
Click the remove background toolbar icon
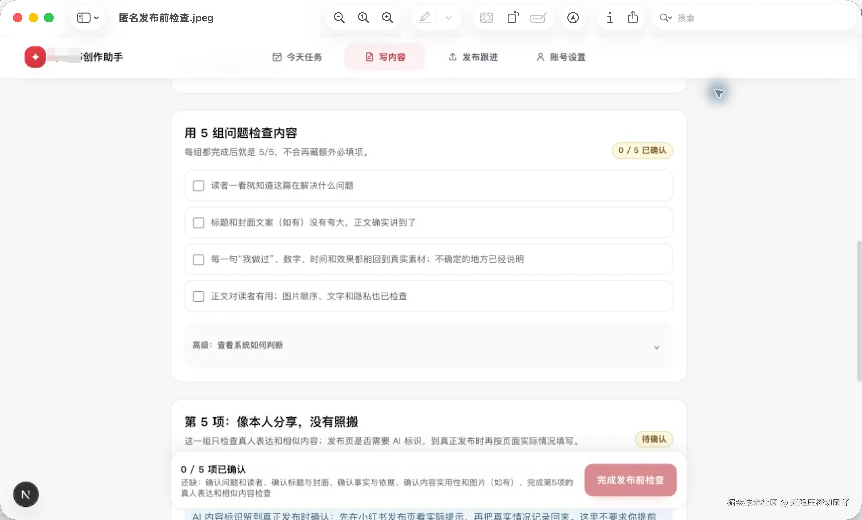(487, 18)
